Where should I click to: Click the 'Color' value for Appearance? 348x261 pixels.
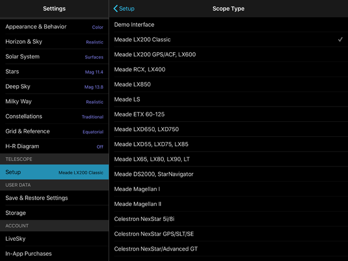tap(97, 27)
